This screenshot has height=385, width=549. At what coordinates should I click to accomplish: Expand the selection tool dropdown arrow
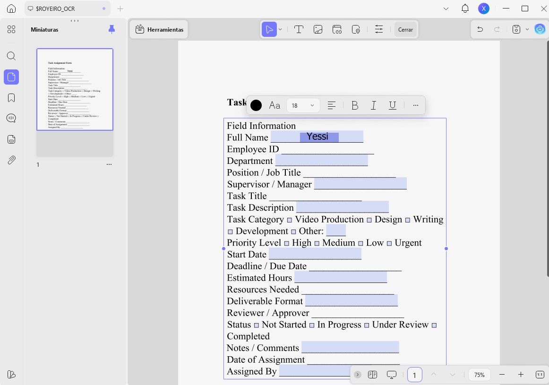[280, 29]
